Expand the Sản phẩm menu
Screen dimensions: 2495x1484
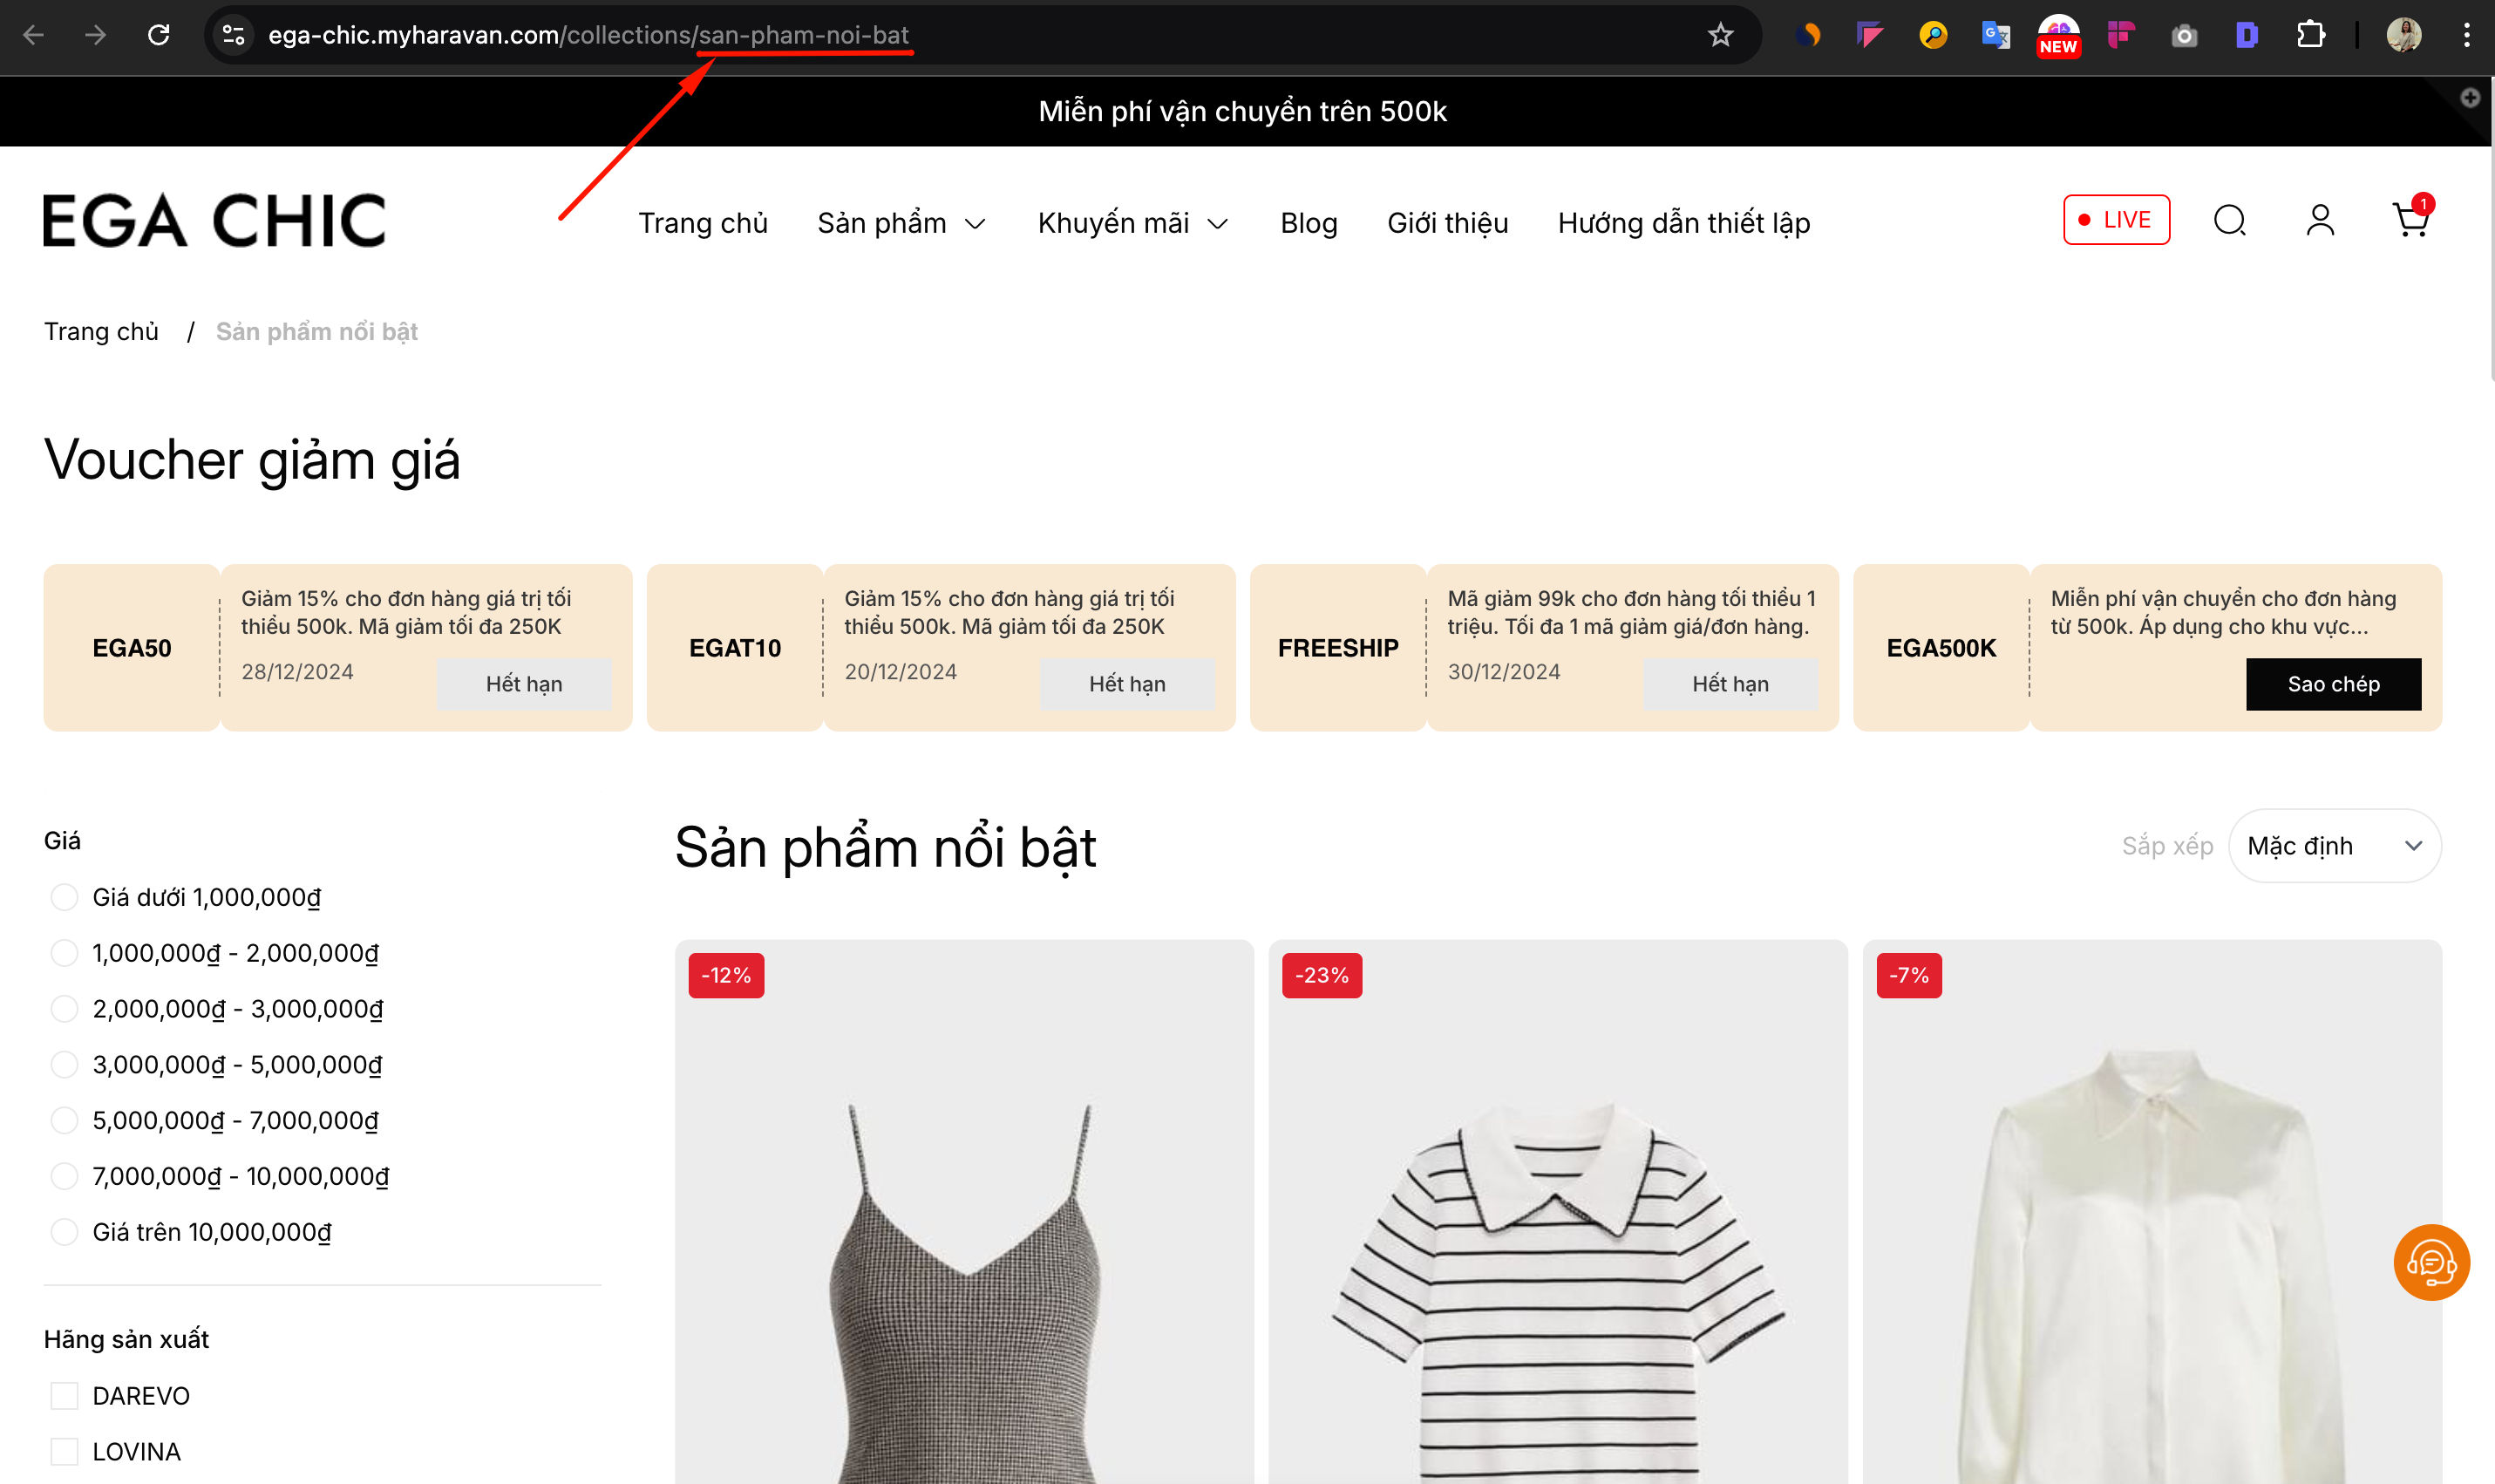[x=901, y=223]
